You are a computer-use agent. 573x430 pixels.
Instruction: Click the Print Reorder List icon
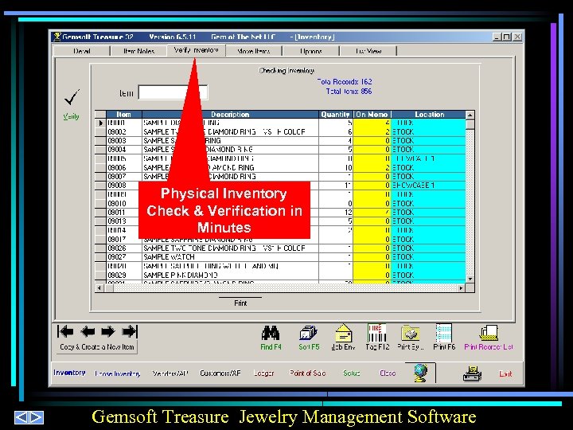click(489, 333)
